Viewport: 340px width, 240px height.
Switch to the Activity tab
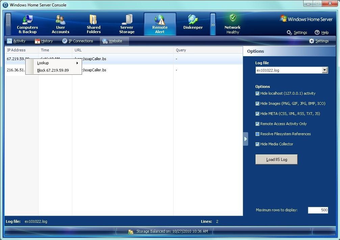[x=16, y=41]
